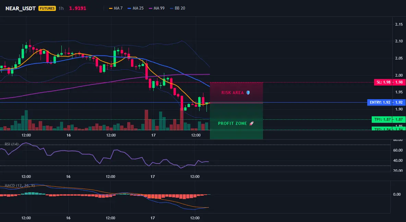Click the 17 date label on price chart axis
Viewport: 406px width, 222px height.
point(153,135)
